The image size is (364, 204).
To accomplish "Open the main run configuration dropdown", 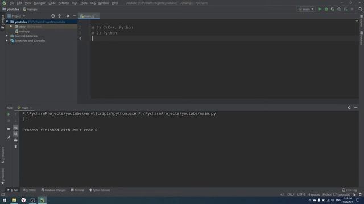I will pos(306,9).
